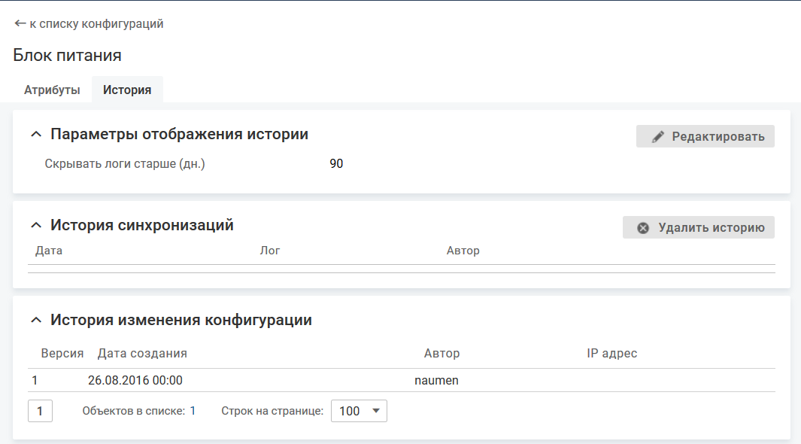801x444 pixels.
Task: Collapse История изменения конфигурации section
Action: point(35,321)
